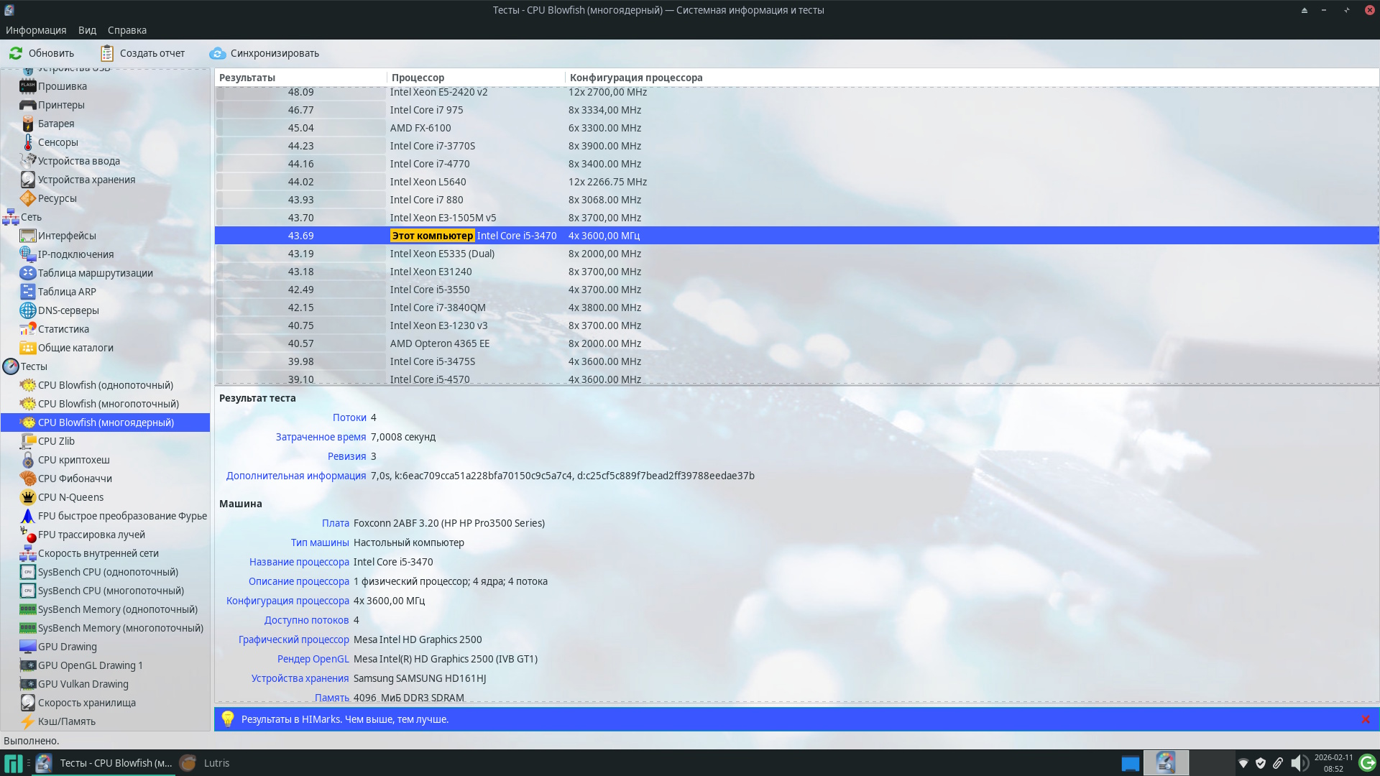The height and width of the screenshot is (776, 1380).
Task: Select the Battery (Батарея) icon
Action: pos(28,124)
